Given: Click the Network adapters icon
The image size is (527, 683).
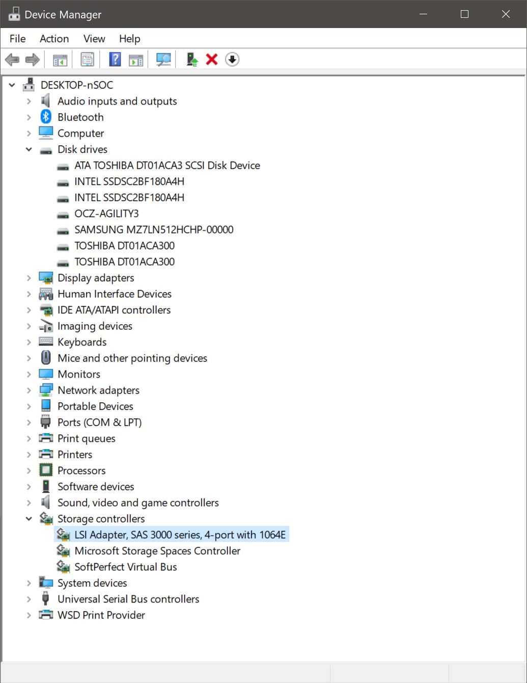Looking at the screenshot, I should click(x=46, y=390).
